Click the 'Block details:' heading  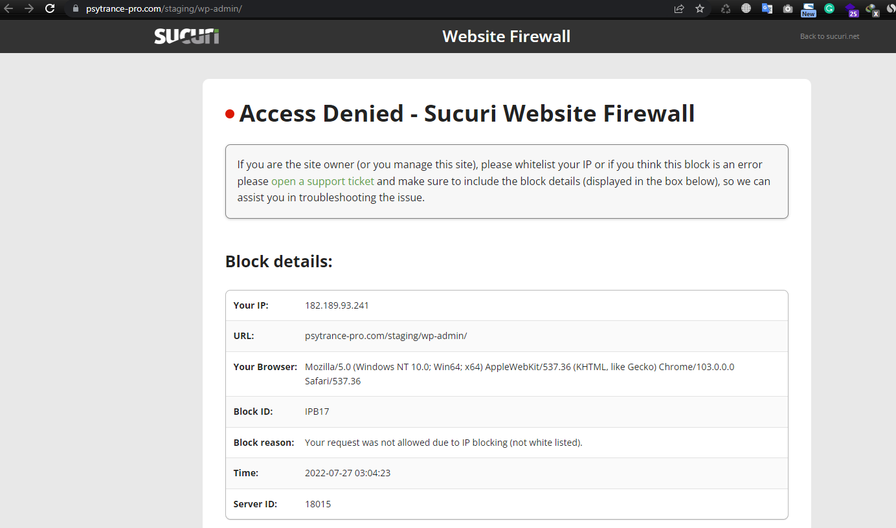point(278,261)
